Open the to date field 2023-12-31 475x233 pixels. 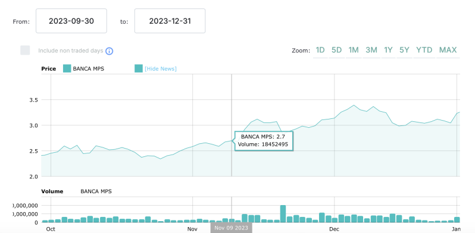point(170,21)
